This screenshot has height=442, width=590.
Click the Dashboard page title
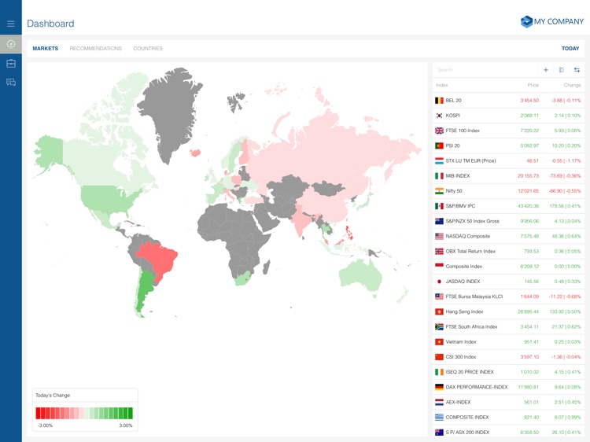[x=50, y=24]
